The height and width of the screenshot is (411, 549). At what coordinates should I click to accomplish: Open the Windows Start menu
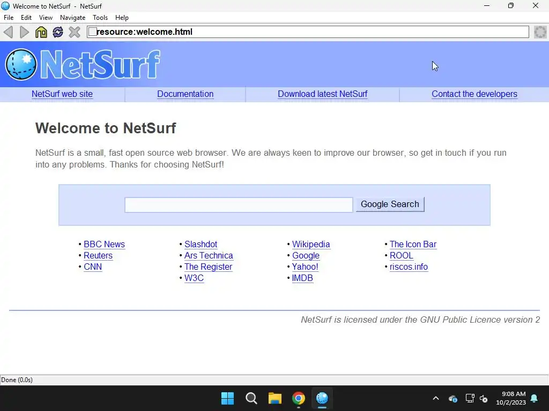227,398
